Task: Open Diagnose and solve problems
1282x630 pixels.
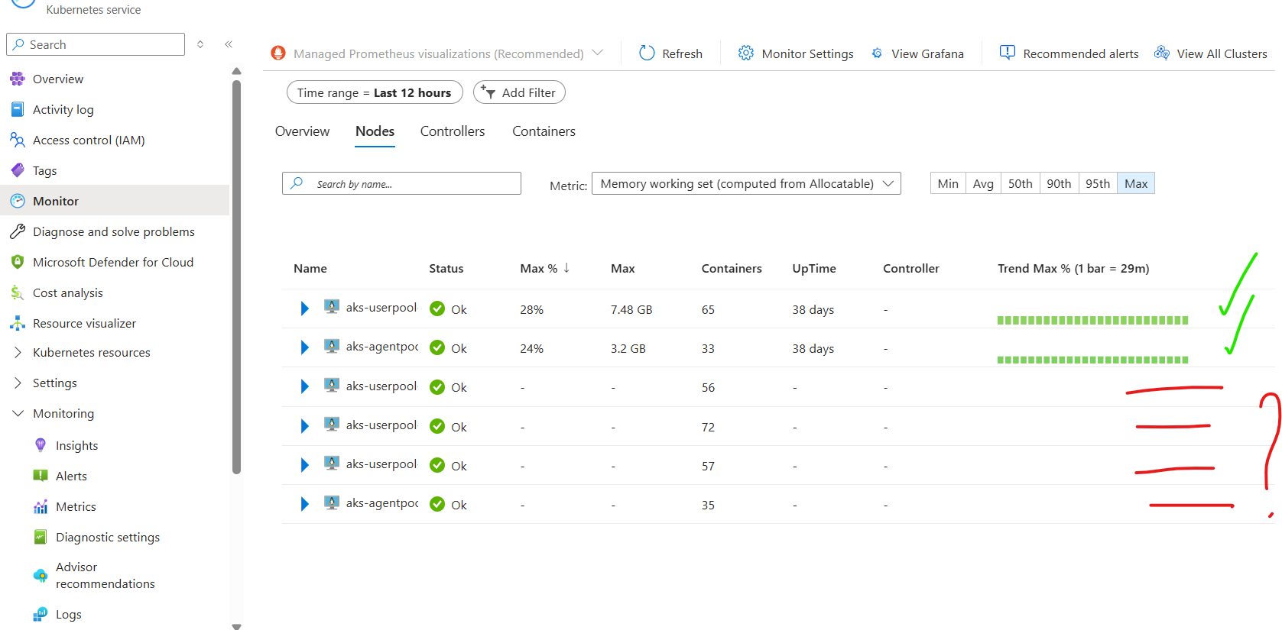Action: coord(113,231)
